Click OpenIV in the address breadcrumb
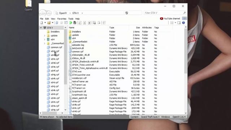The image size is (231, 130). pyautogui.click(x=63, y=13)
